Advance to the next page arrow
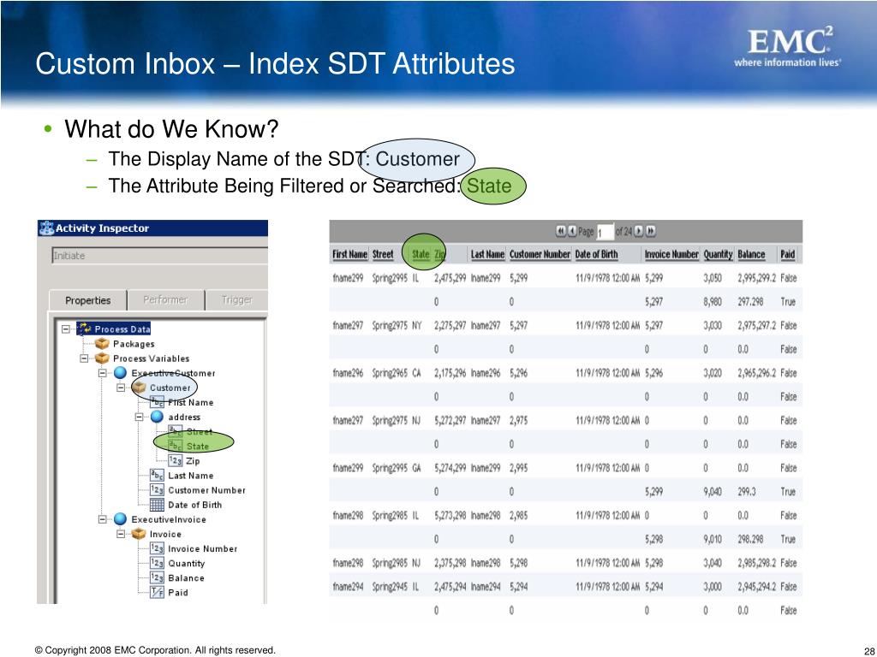 (640, 231)
